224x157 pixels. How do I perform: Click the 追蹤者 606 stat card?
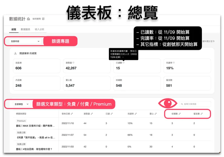tap(37, 66)
